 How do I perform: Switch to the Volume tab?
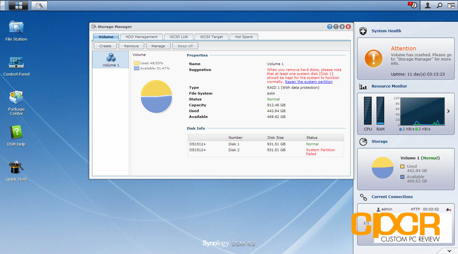tap(106, 37)
